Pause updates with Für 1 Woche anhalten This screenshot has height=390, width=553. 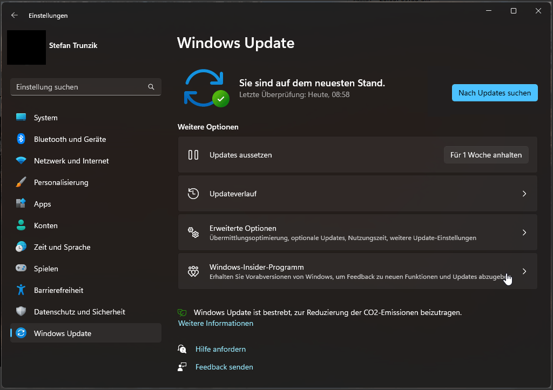pos(486,155)
